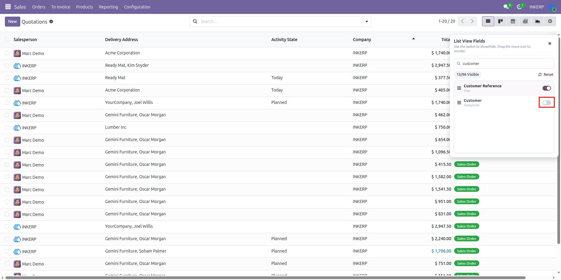Switch to kanban view icon
The image size is (561, 280).
(x=500, y=21)
